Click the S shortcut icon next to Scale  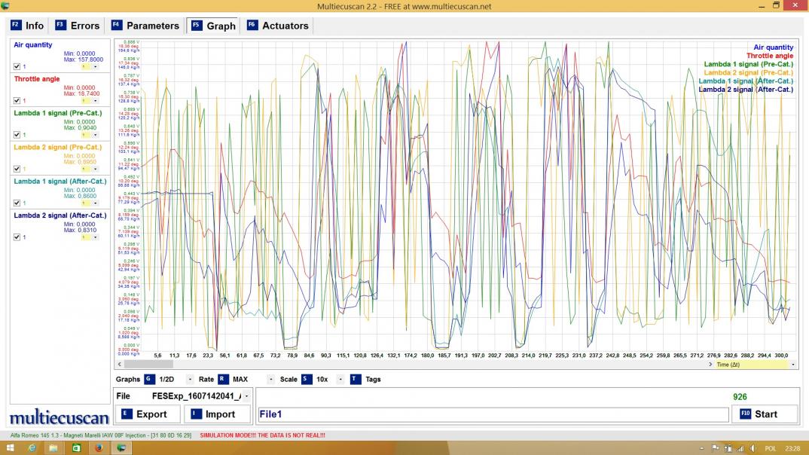307,379
